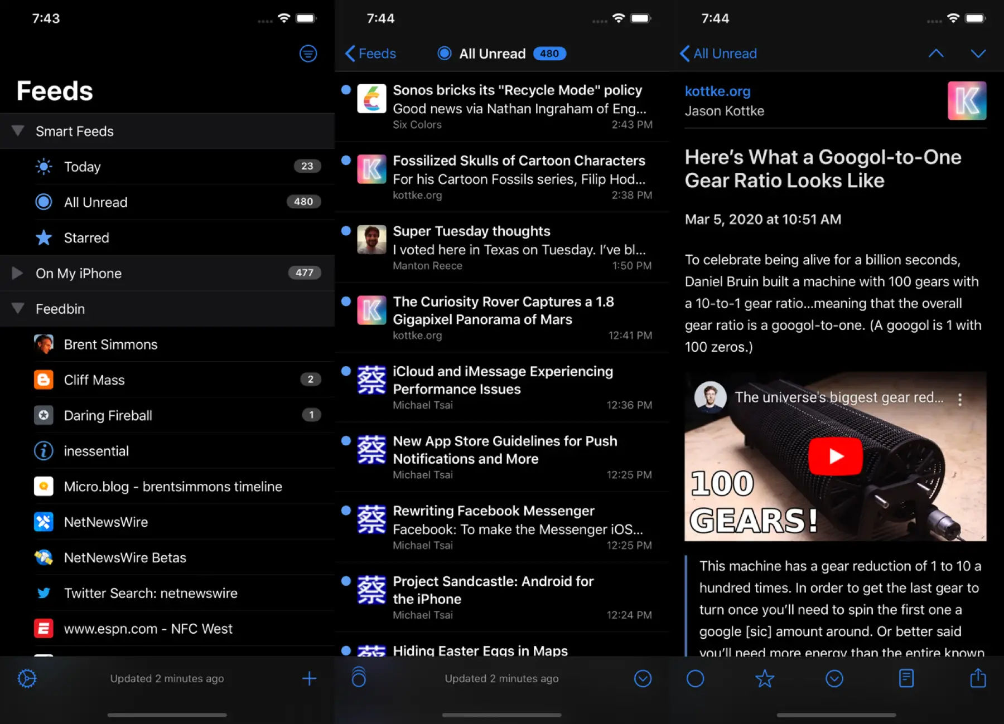
Task: Collapse the Smart Feeds section triangle
Action: click(18, 131)
